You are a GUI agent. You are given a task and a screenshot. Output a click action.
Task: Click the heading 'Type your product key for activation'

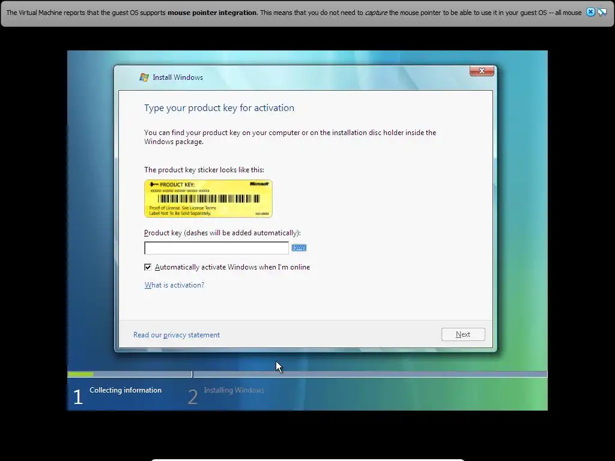pos(219,108)
